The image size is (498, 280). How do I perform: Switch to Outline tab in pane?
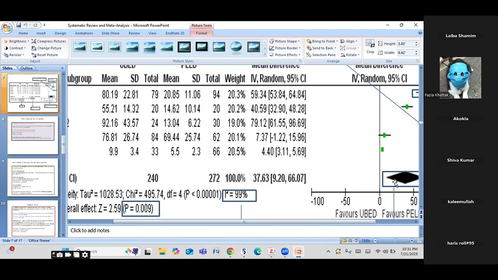(x=26, y=68)
